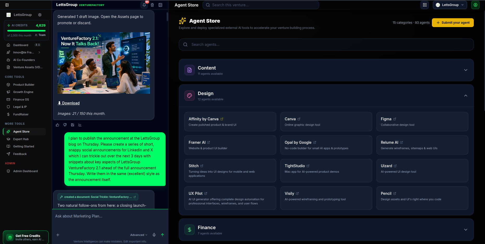Image resolution: width=485 pixels, height=244 pixels.
Task: Expand the Finance category
Action: coord(326,230)
